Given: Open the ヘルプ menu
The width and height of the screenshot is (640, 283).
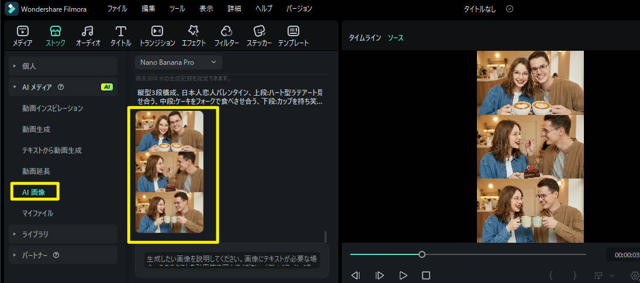Looking at the screenshot, I should tap(264, 9).
